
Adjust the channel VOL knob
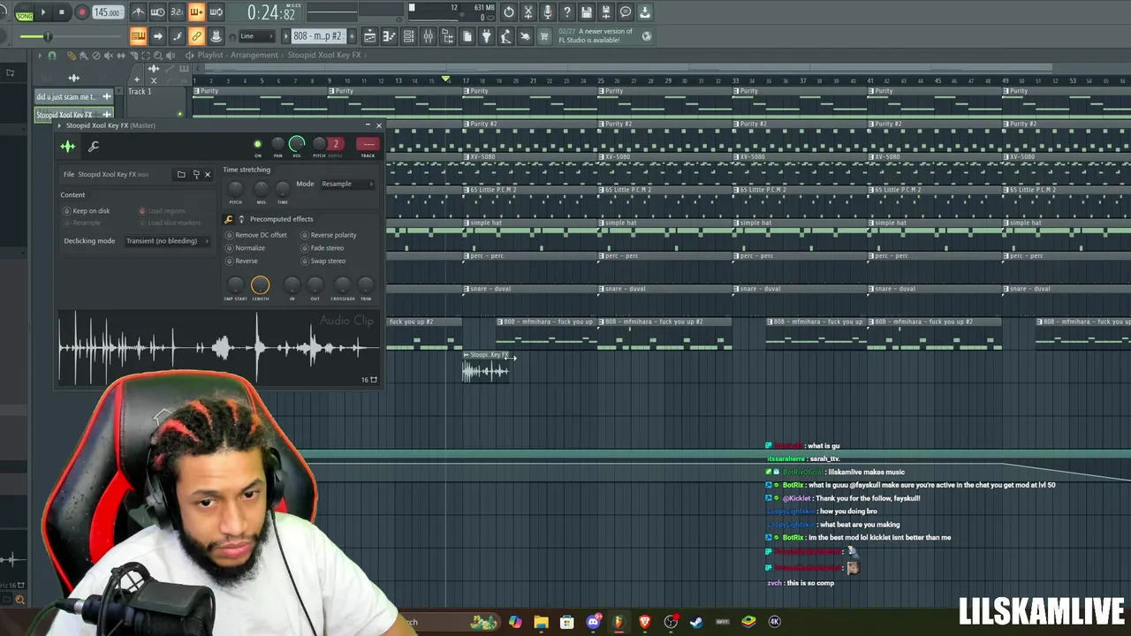[x=297, y=143]
